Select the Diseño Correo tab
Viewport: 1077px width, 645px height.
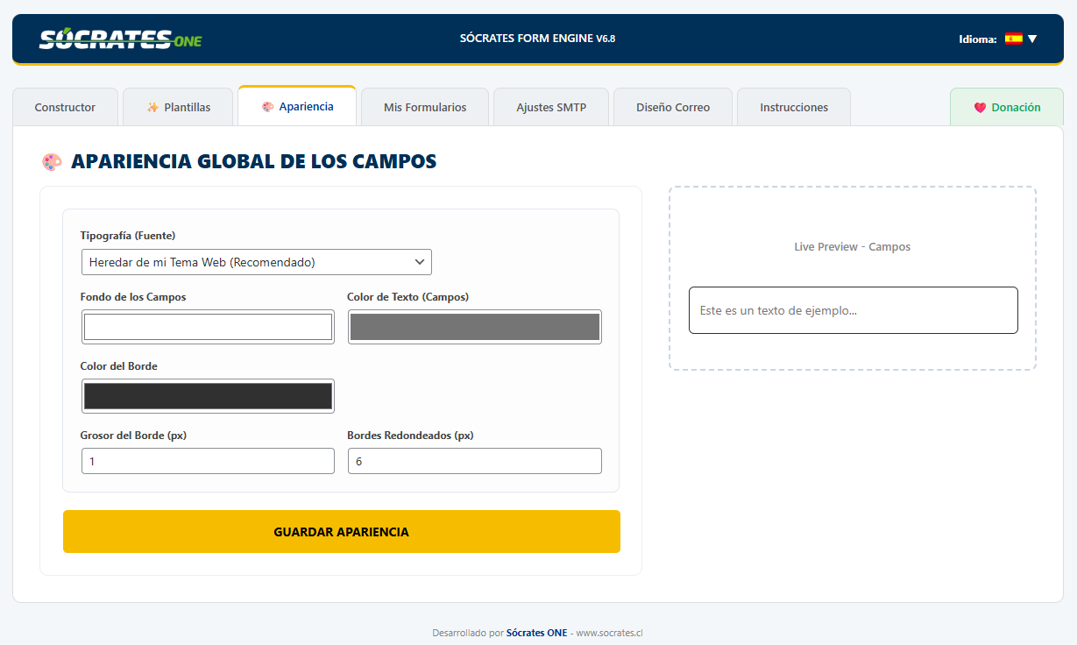tap(673, 107)
